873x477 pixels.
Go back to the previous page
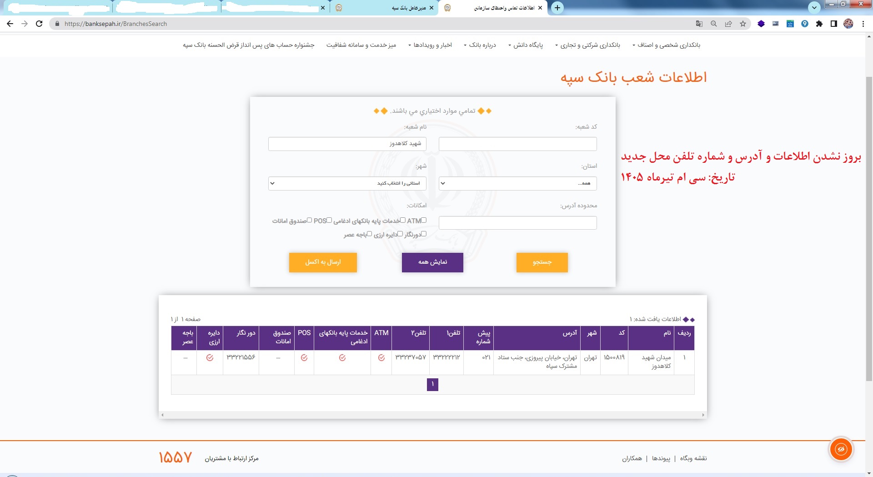[x=10, y=24]
